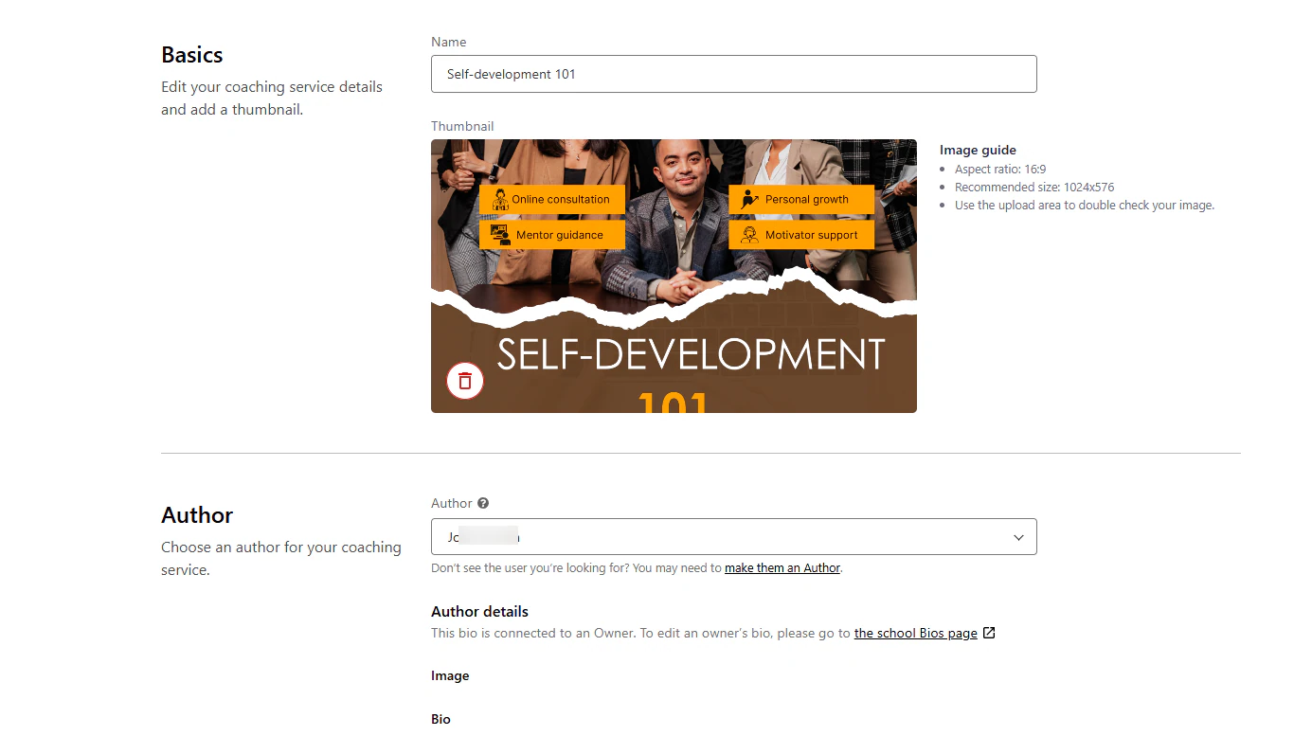Click the 'Image' label under Author details
The width and height of the screenshot is (1312, 736).
click(x=450, y=675)
